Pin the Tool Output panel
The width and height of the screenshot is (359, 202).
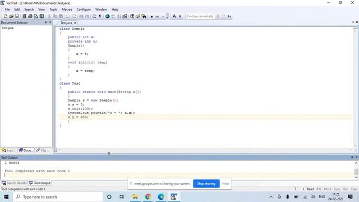click(x=352, y=157)
